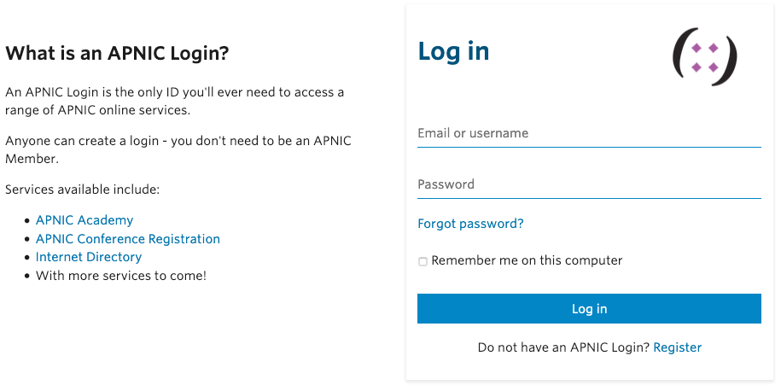Screen dimensions: 781x385
Task: Click the bullet beside APNIC Academy
Action: [x=28, y=221]
